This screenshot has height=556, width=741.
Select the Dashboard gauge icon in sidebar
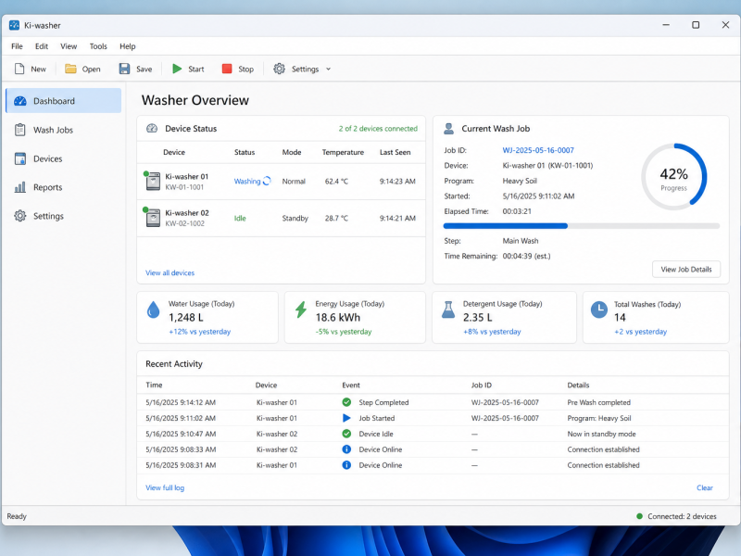point(19,101)
